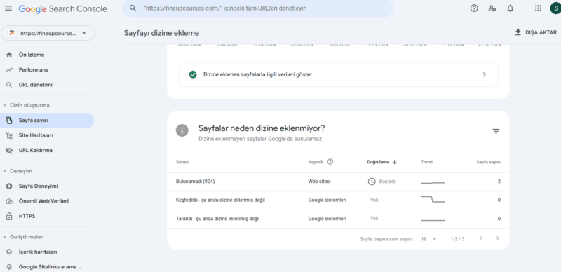Click Web sitesi source cell
This screenshot has width=561, height=272.
320,182
